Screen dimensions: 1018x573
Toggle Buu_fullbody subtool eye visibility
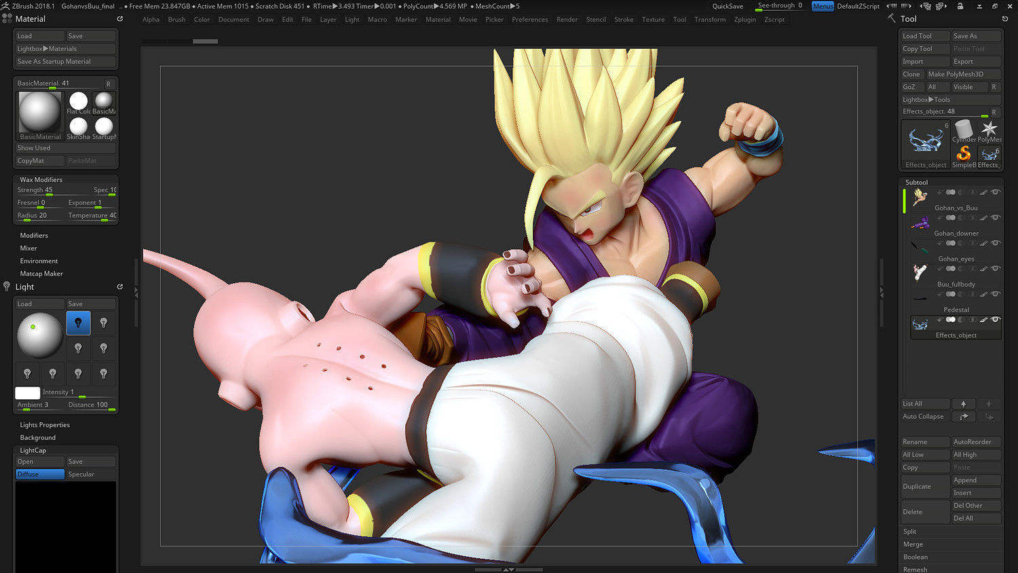pos(996,268)
